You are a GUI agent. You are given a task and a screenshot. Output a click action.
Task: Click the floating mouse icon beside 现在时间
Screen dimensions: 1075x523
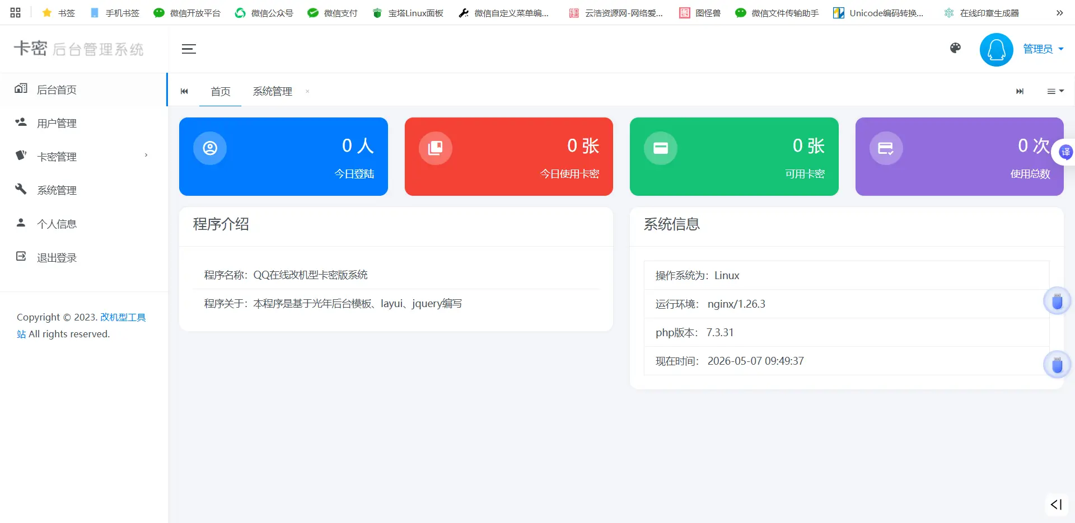(x=1057, y=365)
